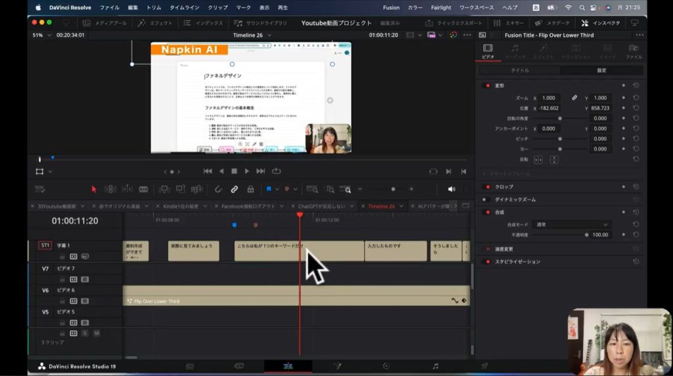Reset the Transform (変形) section parameters
Screen dimensions: 673x376
[x=636, y=85]
